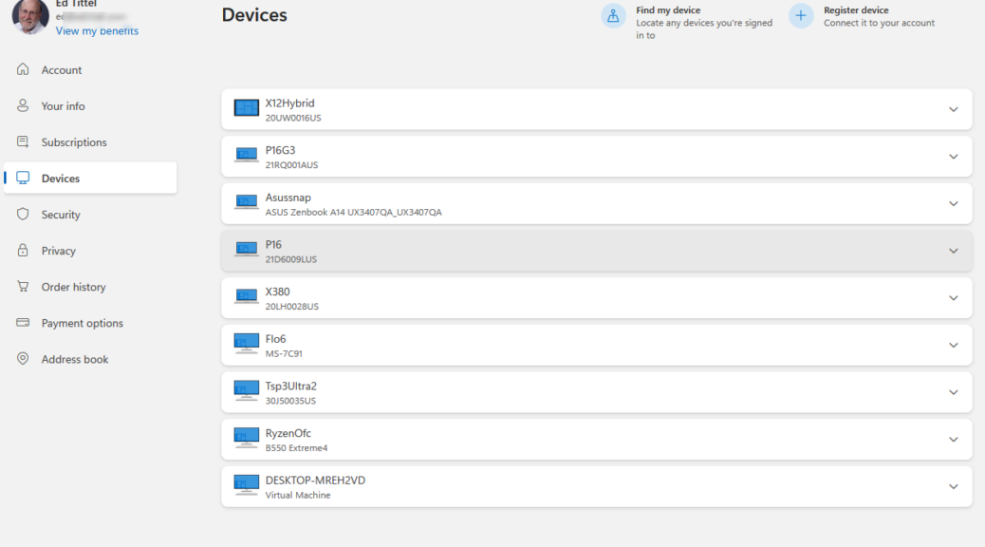Screen dimensions: 985x547
Task: Click the Ed Tittel profile photo
Action: (x=30, y=16)
